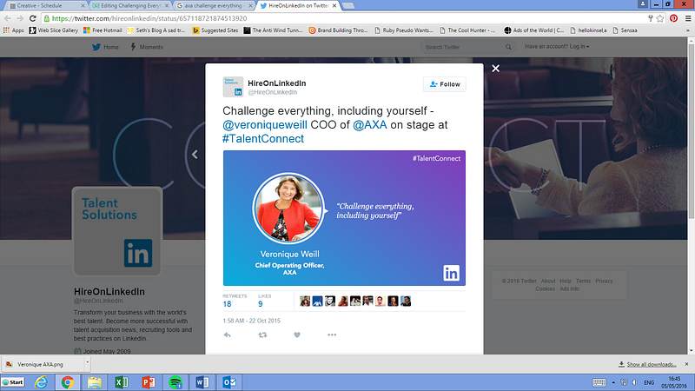Show more bookmarks chevron
This screenshot has width=695, height=391.
pyautogui.click(x=688, y=30)
